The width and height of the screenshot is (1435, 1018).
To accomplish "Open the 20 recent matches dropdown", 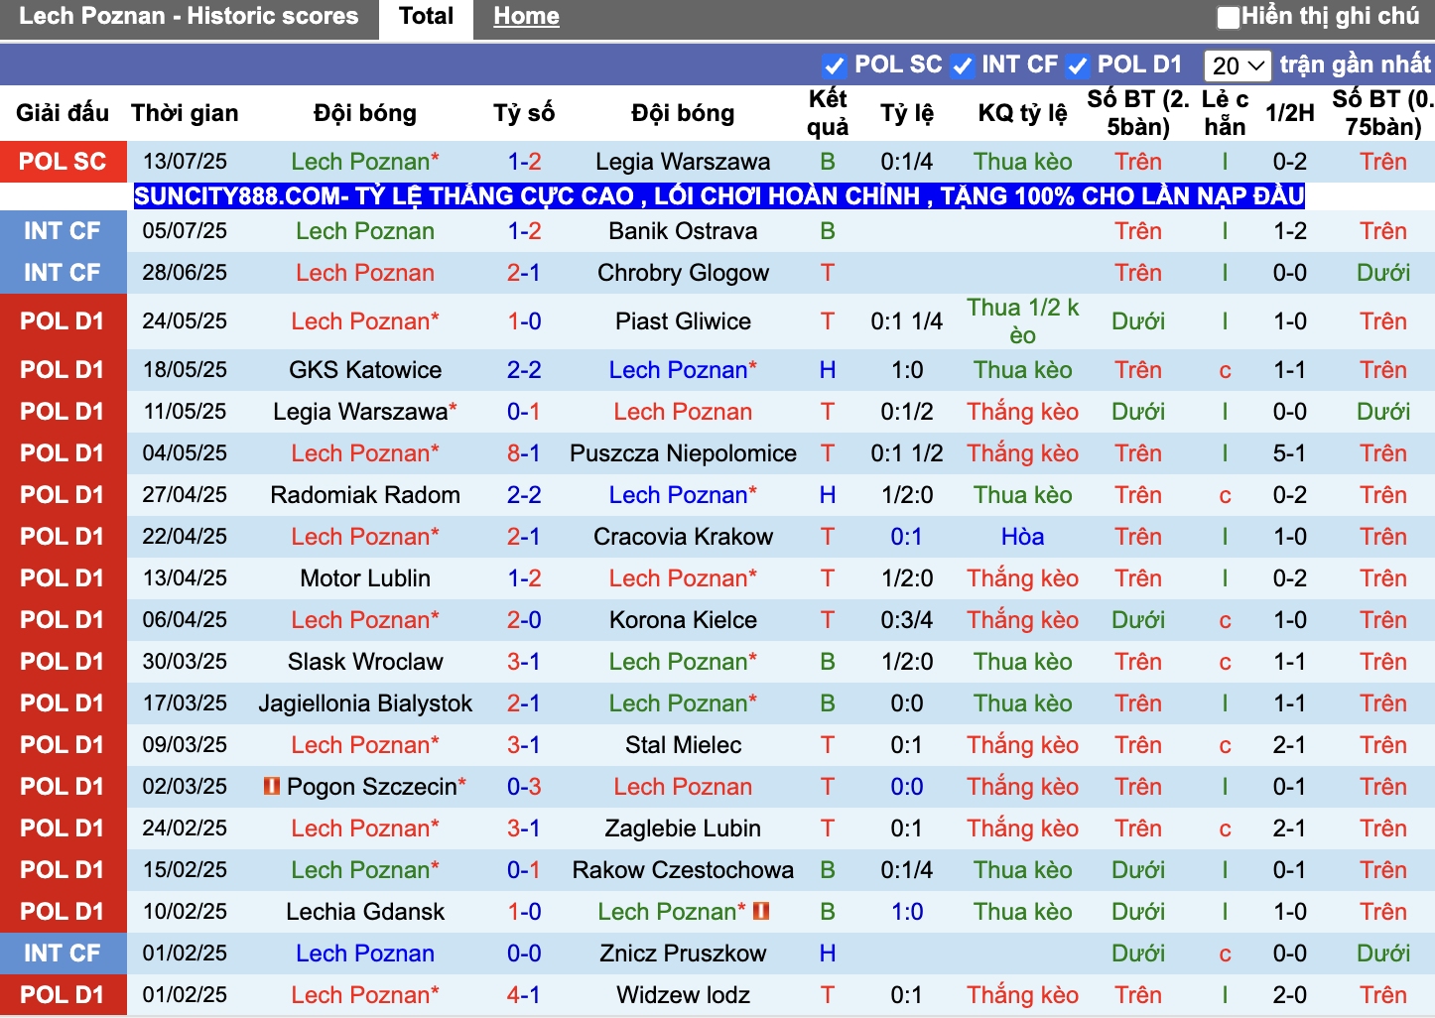I will click(1238, 65).
